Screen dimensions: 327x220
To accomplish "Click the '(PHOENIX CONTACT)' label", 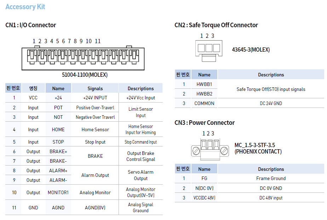I will pos(258,151).
